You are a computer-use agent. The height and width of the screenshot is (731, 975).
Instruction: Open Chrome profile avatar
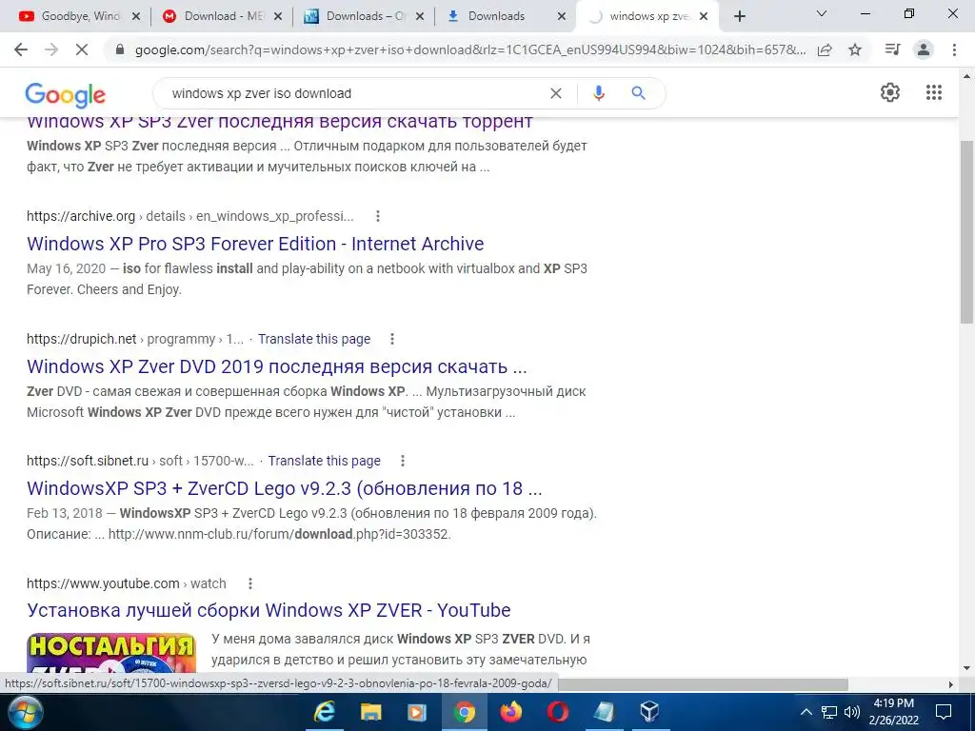click(x=924, y=49)
